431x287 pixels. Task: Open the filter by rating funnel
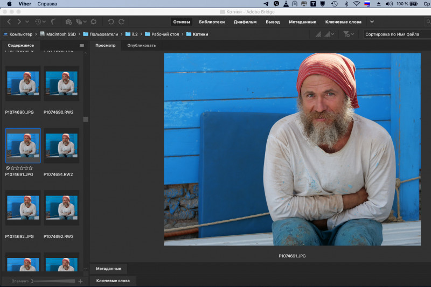pos(349,34)
